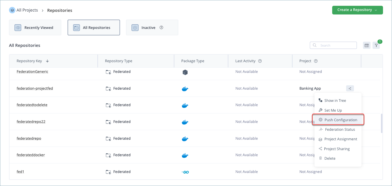Screen dimensions: 392x186
Task: Click the Go package icon in fed1 row
Action: [x=185, y=172]
